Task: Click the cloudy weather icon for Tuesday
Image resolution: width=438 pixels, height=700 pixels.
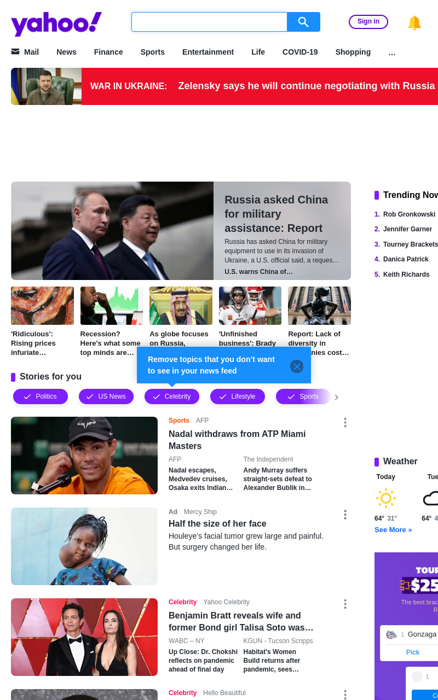Action: (431, 498)
